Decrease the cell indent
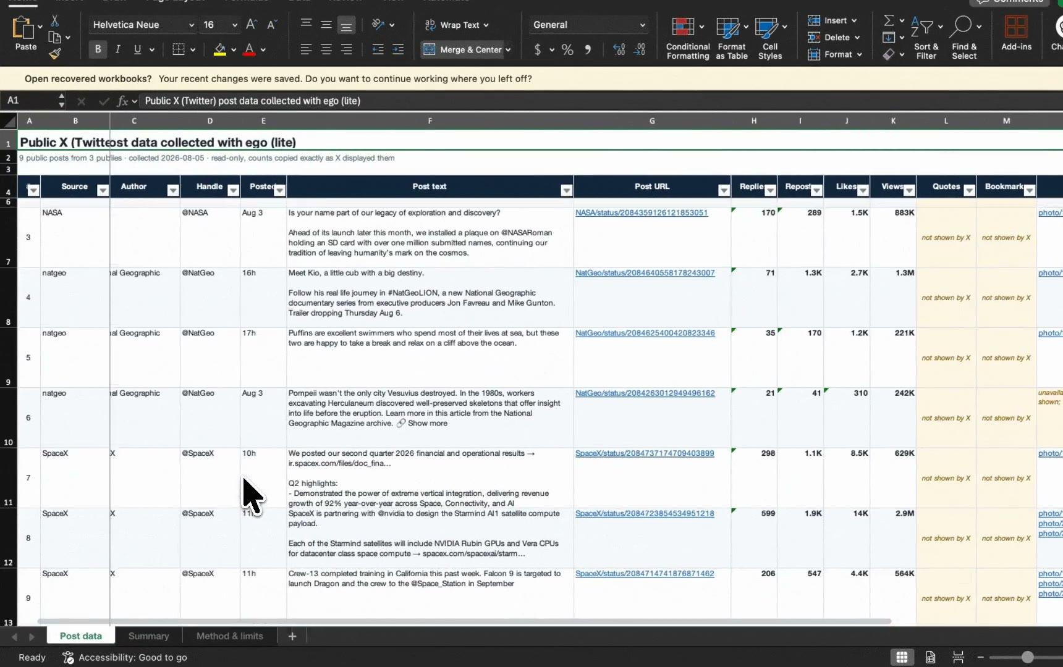This screenshot has height=667, width=1063. (x=378, y=49)
